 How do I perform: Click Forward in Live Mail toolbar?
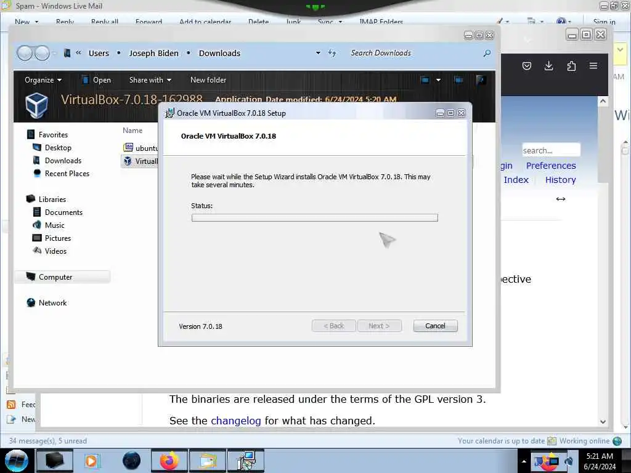pos(149,22)
